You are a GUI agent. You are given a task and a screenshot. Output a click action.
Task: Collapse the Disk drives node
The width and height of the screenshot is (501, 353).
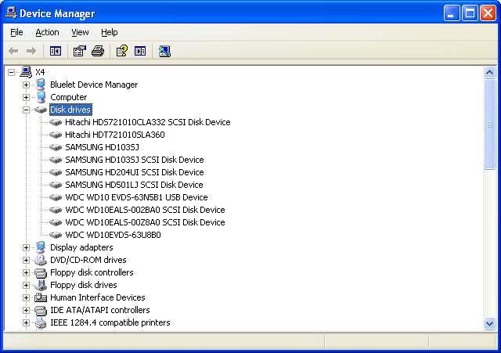click(x=26, y=110)
